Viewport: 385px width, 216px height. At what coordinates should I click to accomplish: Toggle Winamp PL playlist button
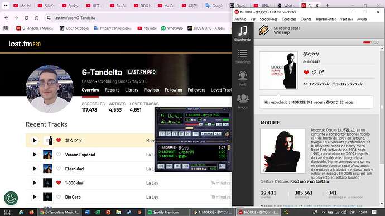tap(225, 124)
